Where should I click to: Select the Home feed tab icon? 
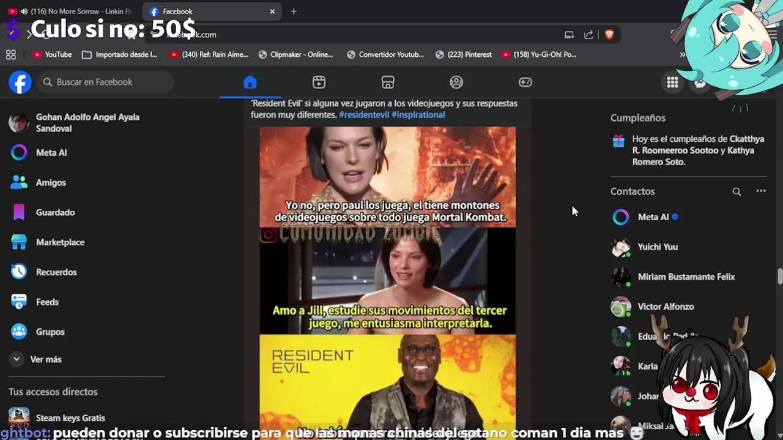tap(250, 82)
